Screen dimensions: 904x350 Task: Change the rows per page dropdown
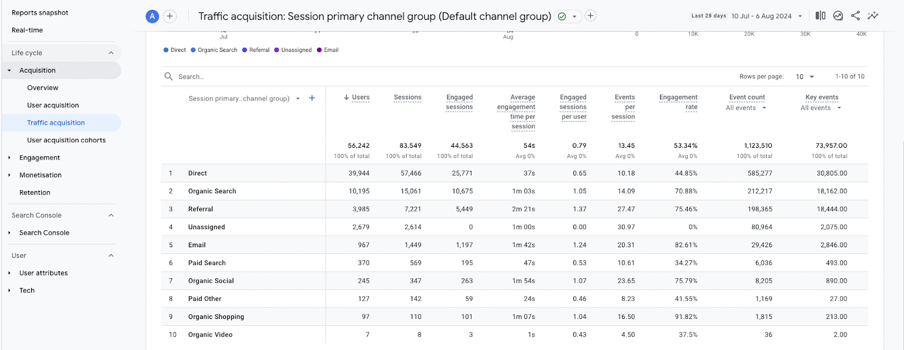(805, 77)
